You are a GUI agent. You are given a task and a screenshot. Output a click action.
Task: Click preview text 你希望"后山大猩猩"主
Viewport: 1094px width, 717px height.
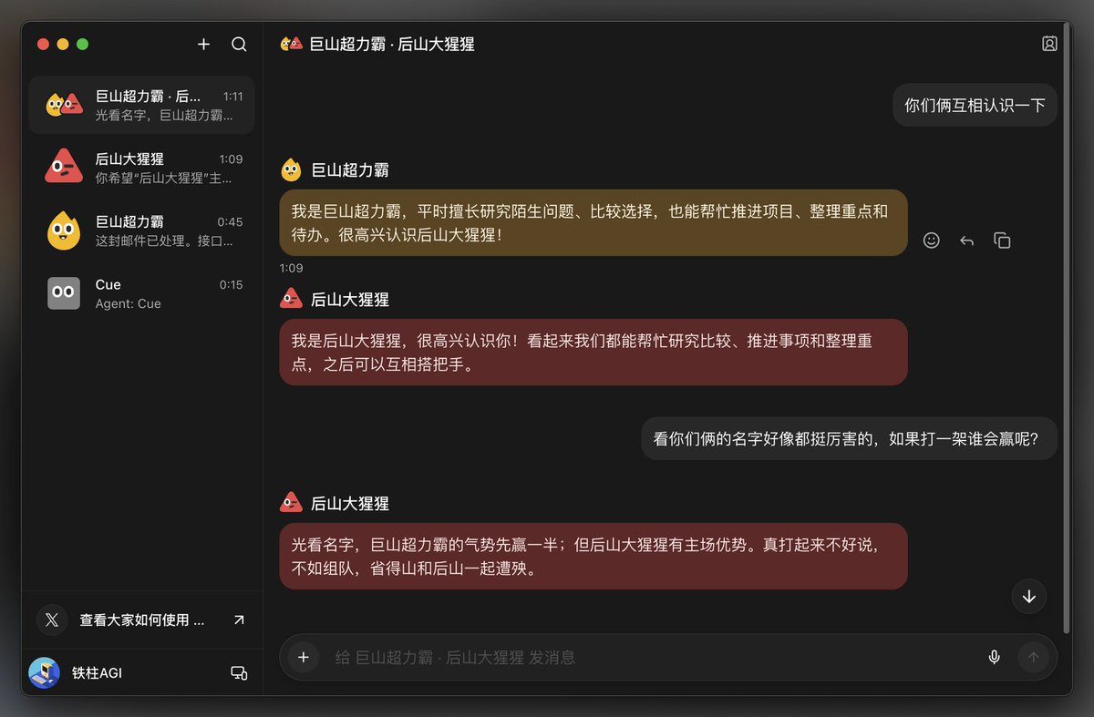[x=164, y=179]
